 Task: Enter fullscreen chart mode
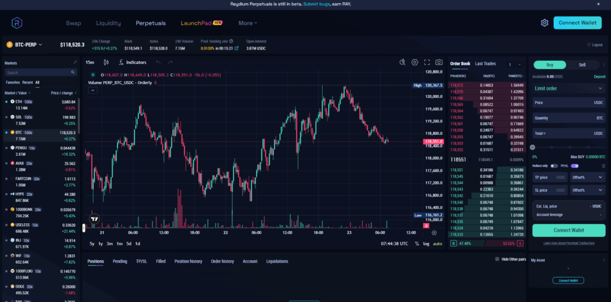pyautogui.click(x=427, y=62)
